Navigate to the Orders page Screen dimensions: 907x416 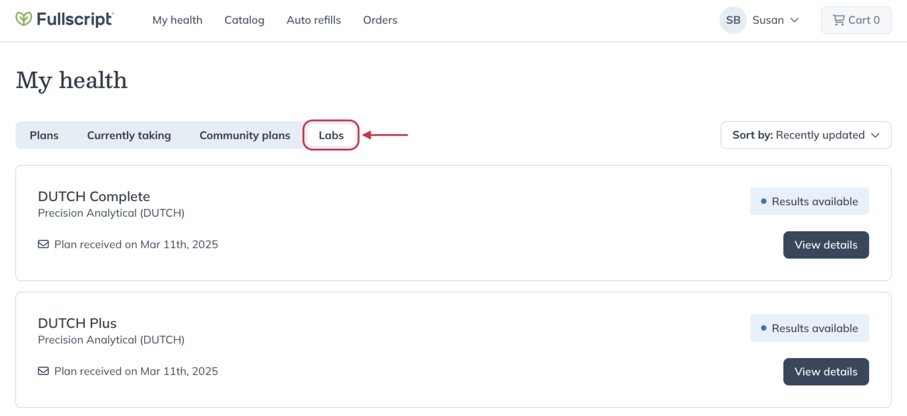(380, 19)
